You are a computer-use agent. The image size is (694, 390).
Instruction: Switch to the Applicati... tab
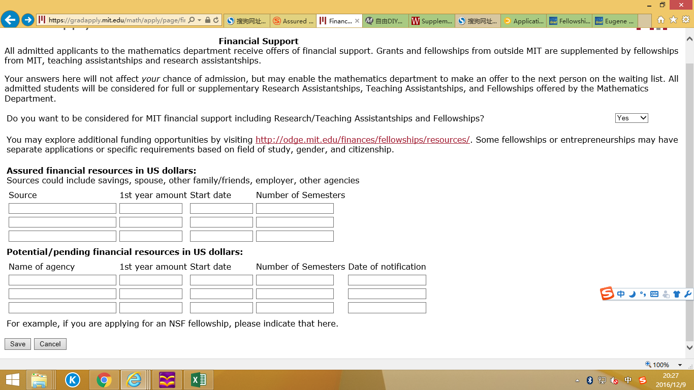pos(523,21)
